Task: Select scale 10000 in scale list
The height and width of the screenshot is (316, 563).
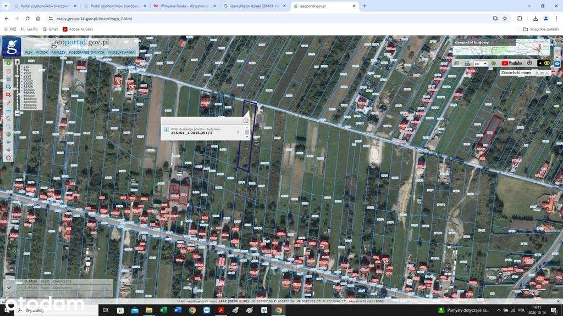Action: [x=28, y=81]
